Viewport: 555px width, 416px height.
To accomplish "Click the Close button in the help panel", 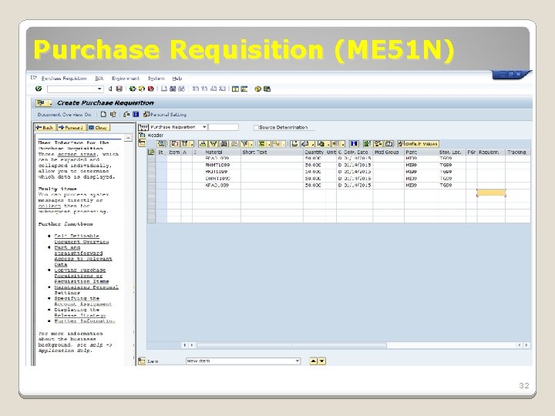I will point(98,127).
